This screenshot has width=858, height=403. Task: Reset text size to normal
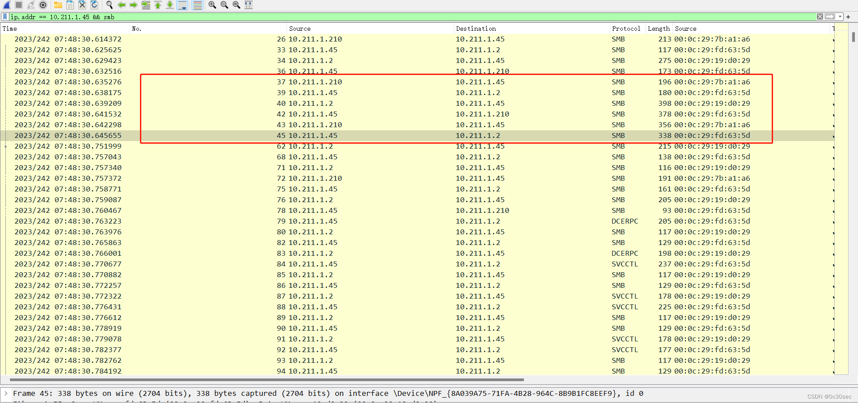237,5
